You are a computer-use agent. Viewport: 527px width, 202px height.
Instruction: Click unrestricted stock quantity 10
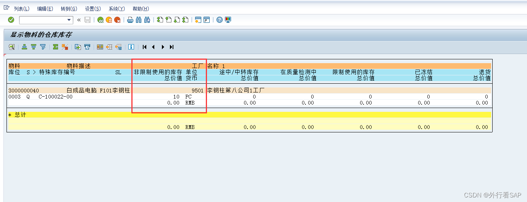click(176, 97)
